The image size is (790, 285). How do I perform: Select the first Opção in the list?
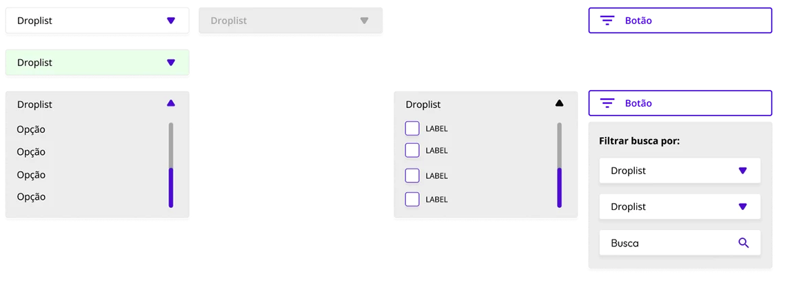[31, 129]
